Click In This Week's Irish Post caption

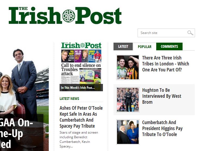tap(78, 88)
